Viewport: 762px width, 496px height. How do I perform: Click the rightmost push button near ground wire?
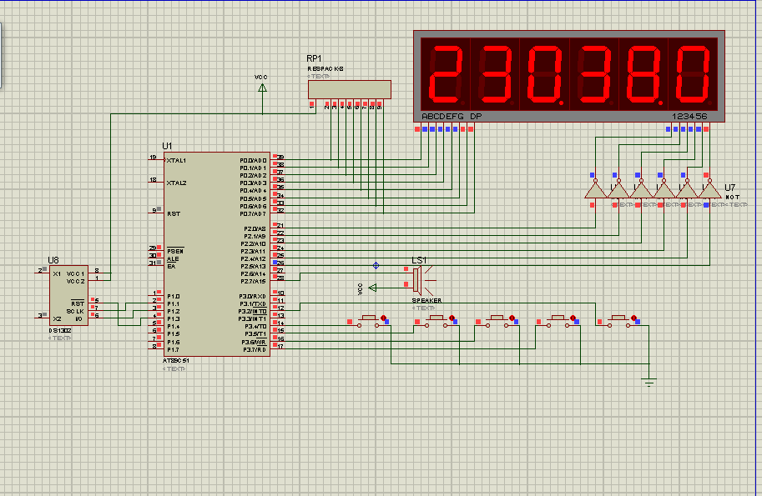pyautogui.click(x=618, y=321)
